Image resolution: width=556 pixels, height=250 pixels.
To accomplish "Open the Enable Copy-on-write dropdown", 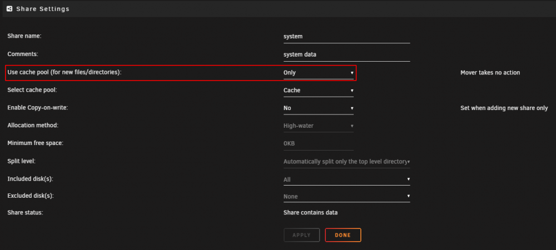I will (x=319, y=108).
